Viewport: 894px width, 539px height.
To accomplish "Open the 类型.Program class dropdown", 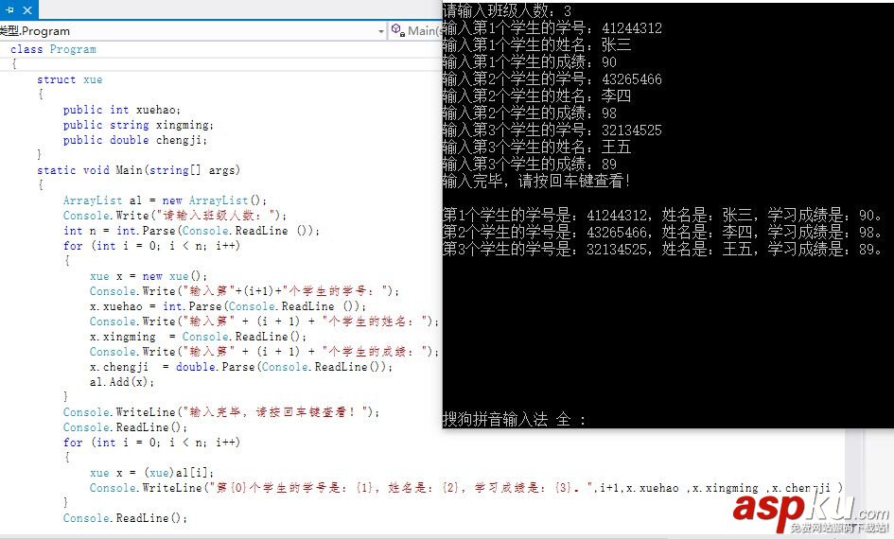I will [x=193, y=31].
